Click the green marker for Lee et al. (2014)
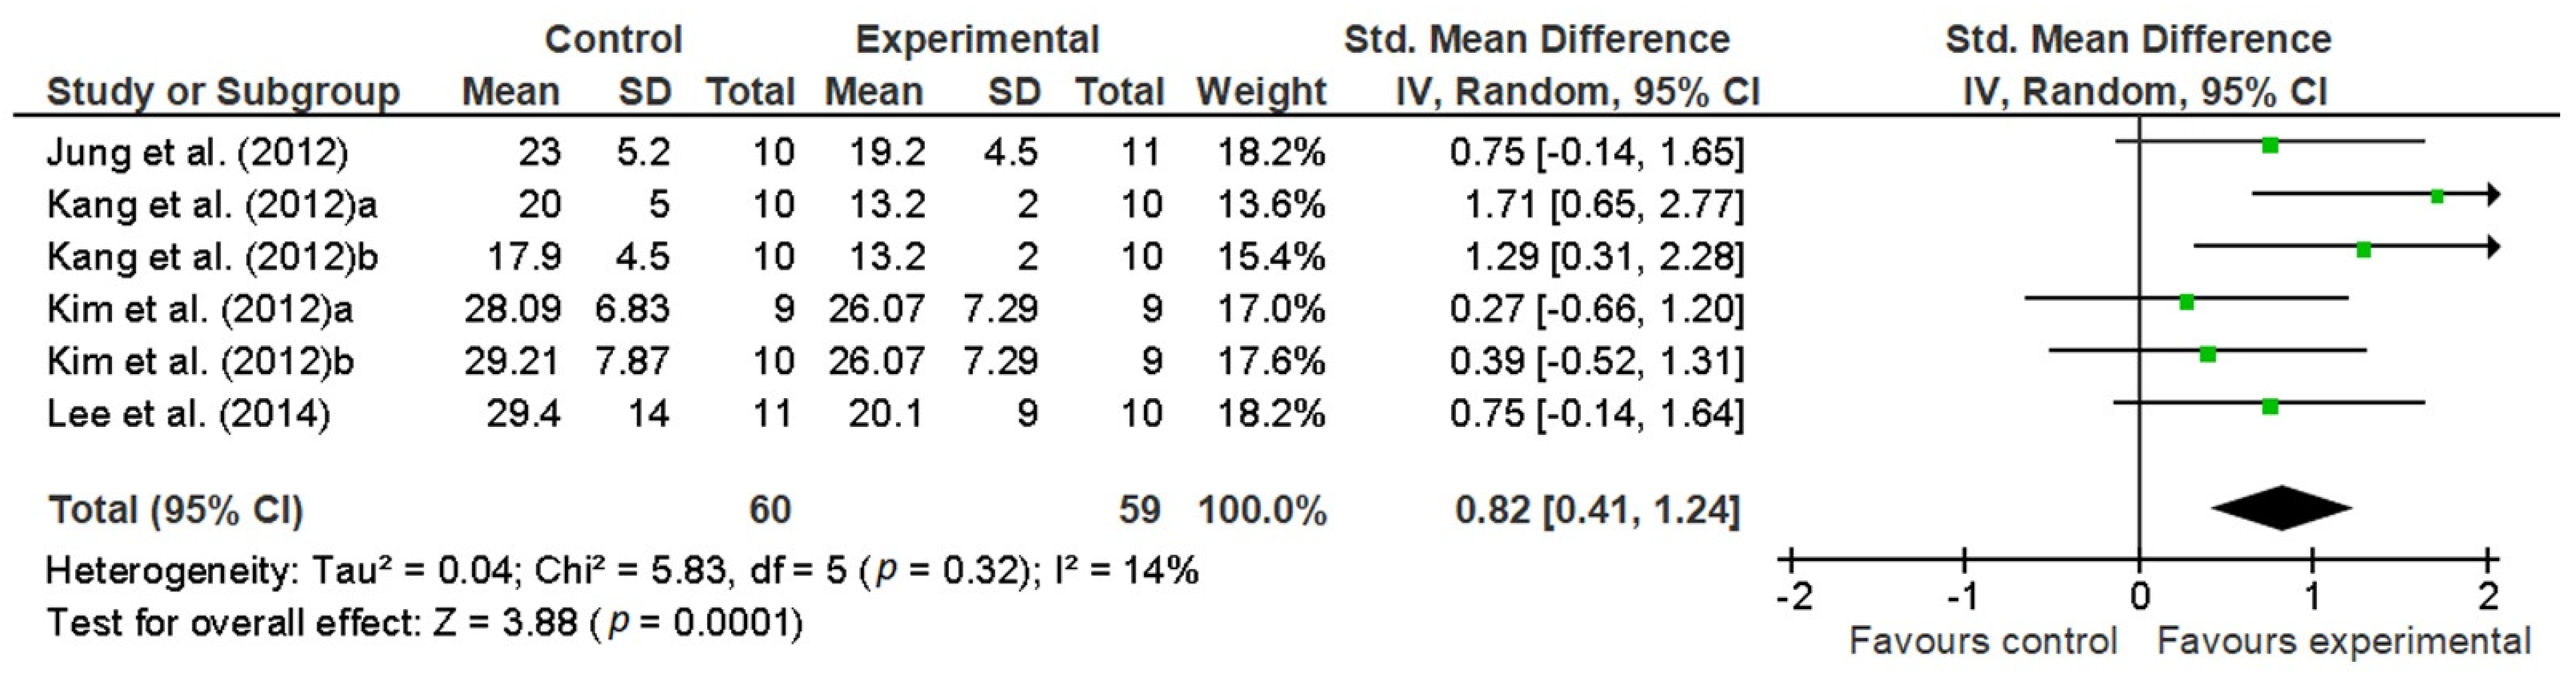 tap(2270, 406)
